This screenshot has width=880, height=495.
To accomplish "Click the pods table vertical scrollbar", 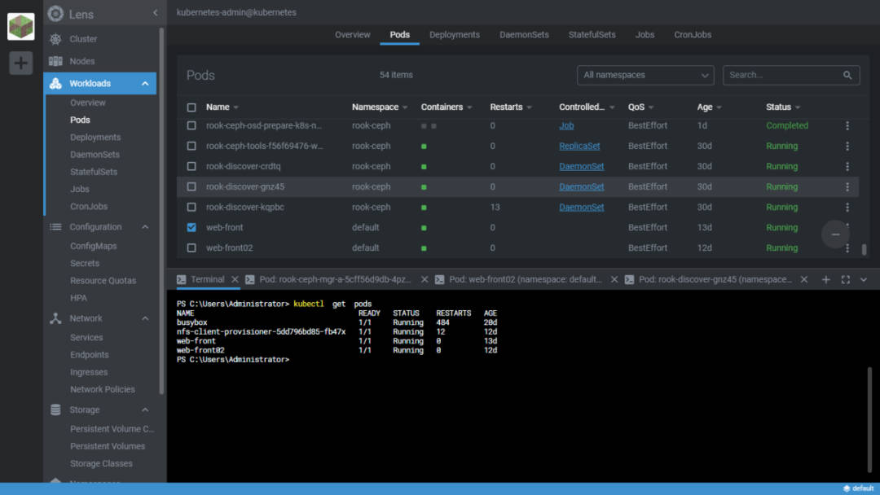I will tap(864, 249).
